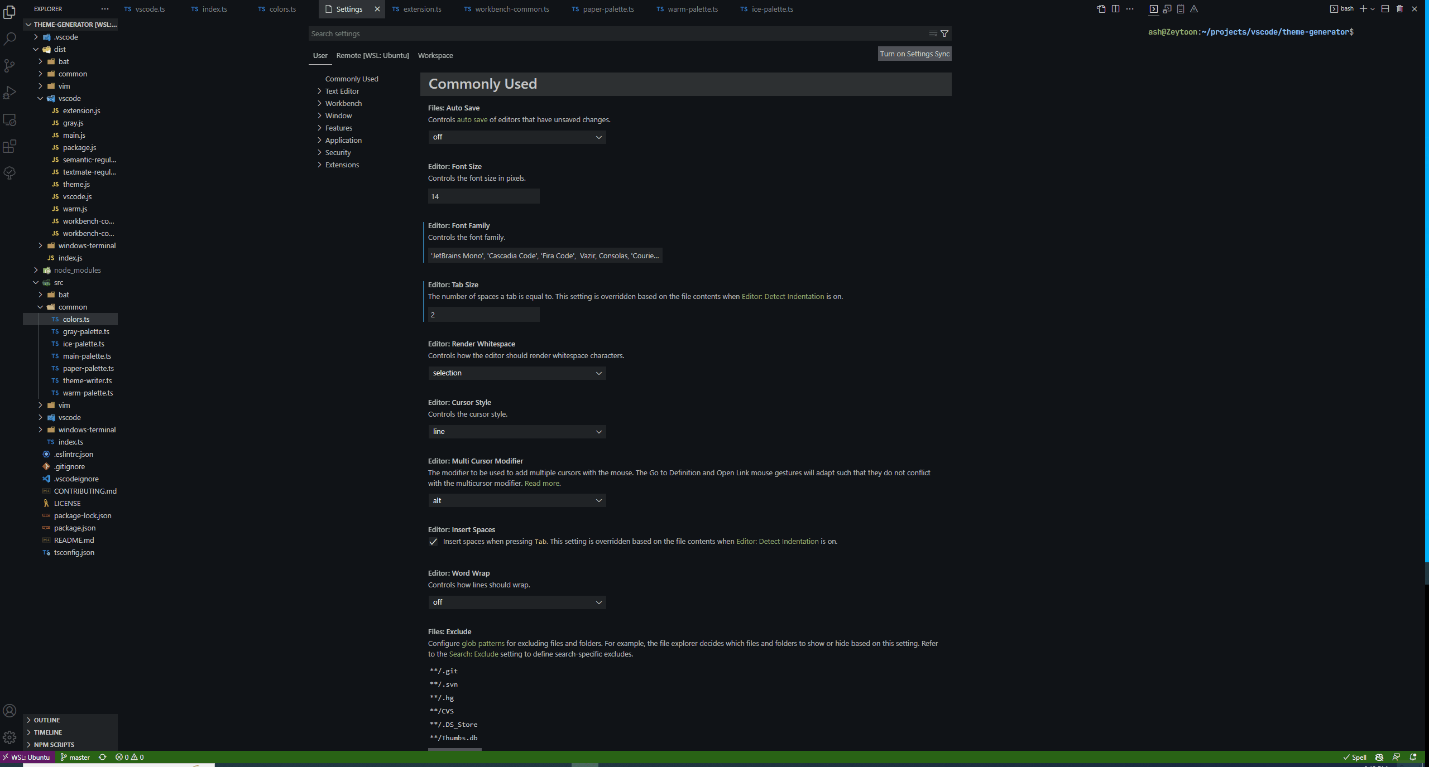The width and height of the screenshot is (1429, 767).
Task: Open the Render Whitespace dropdown
Action: pyautogui.click(x=517, y=373)
